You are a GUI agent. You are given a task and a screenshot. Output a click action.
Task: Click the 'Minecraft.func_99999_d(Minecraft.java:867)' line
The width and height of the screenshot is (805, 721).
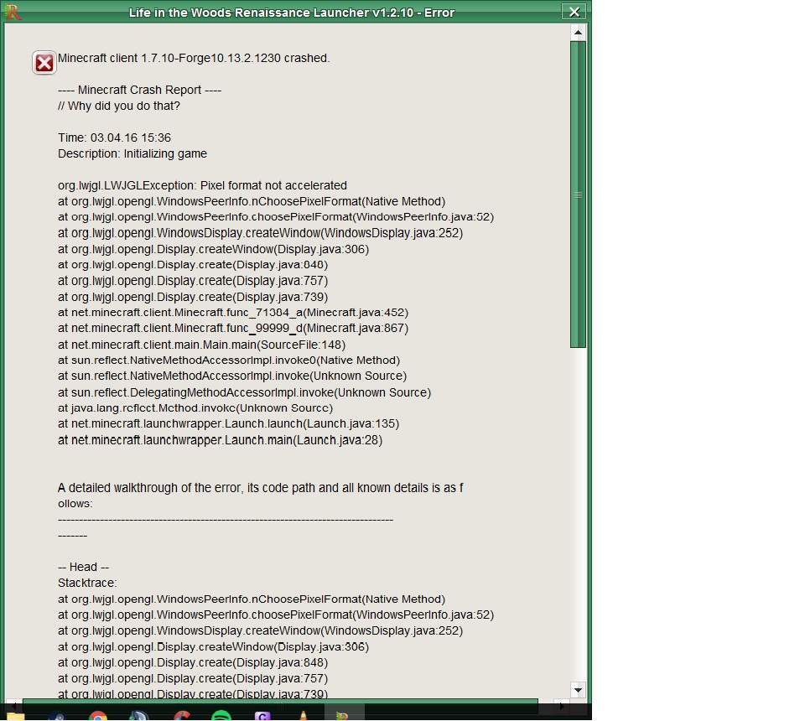(x=233, y=328)
